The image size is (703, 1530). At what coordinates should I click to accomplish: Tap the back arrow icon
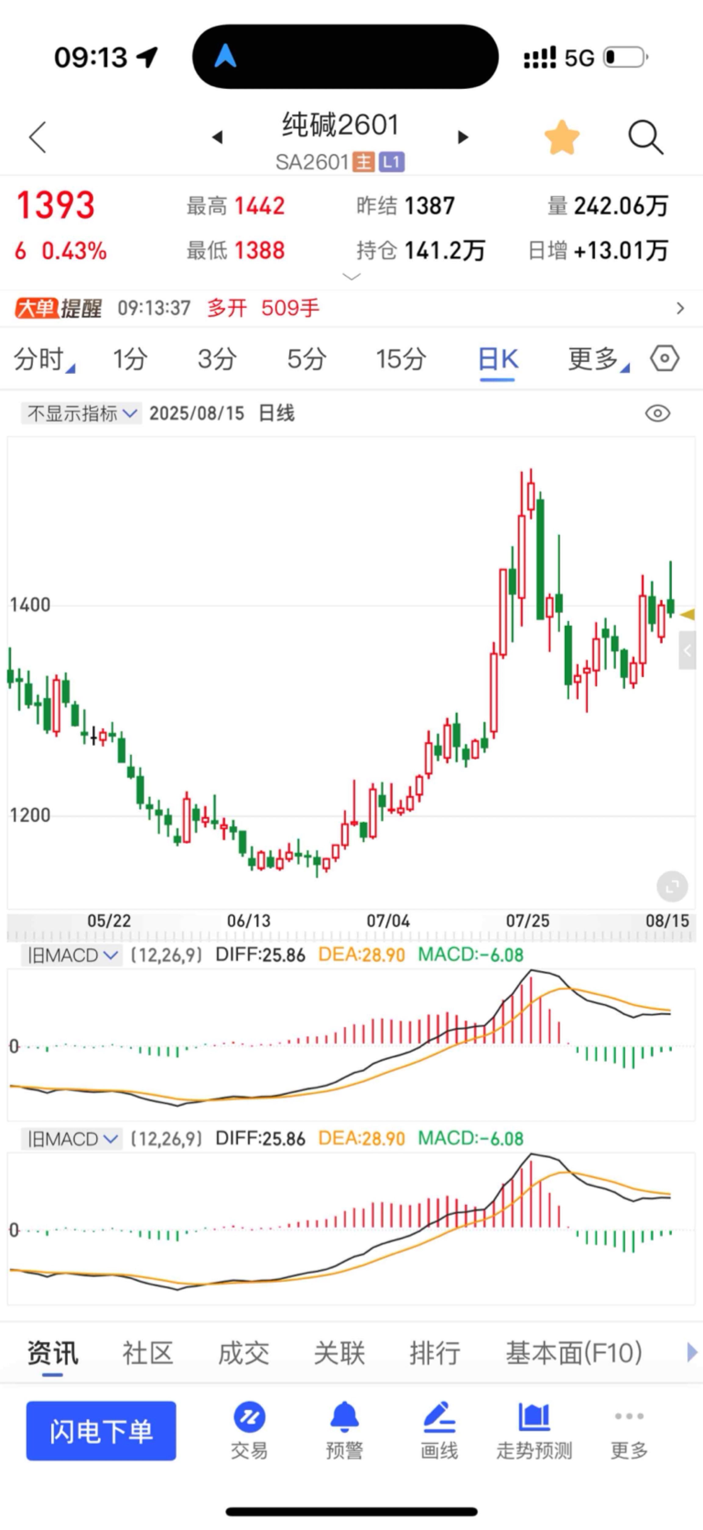38,137
